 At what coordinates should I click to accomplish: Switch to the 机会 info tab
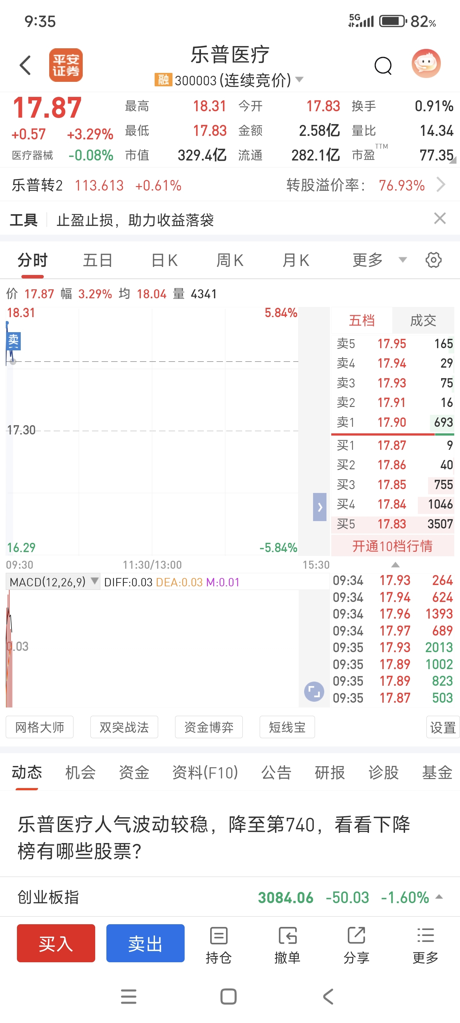pyautogui.click(x=80, y=772)
